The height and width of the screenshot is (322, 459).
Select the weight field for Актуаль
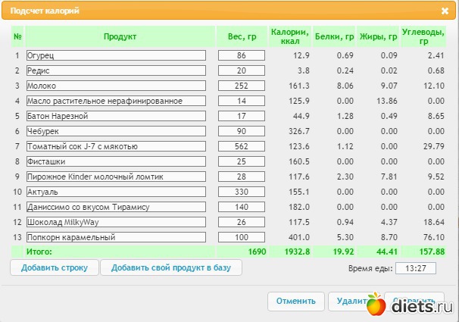(242, 192)
